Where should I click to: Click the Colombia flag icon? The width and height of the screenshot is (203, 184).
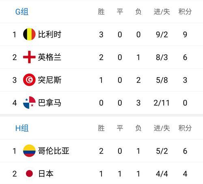tap(29, 151)
